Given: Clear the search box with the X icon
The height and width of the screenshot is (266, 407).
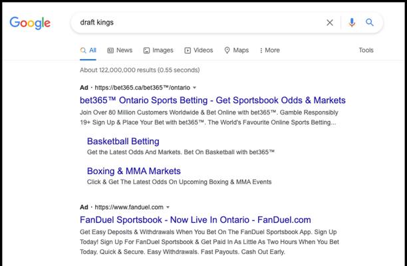Looking at the screenshot, I should (x=330, y=23).
